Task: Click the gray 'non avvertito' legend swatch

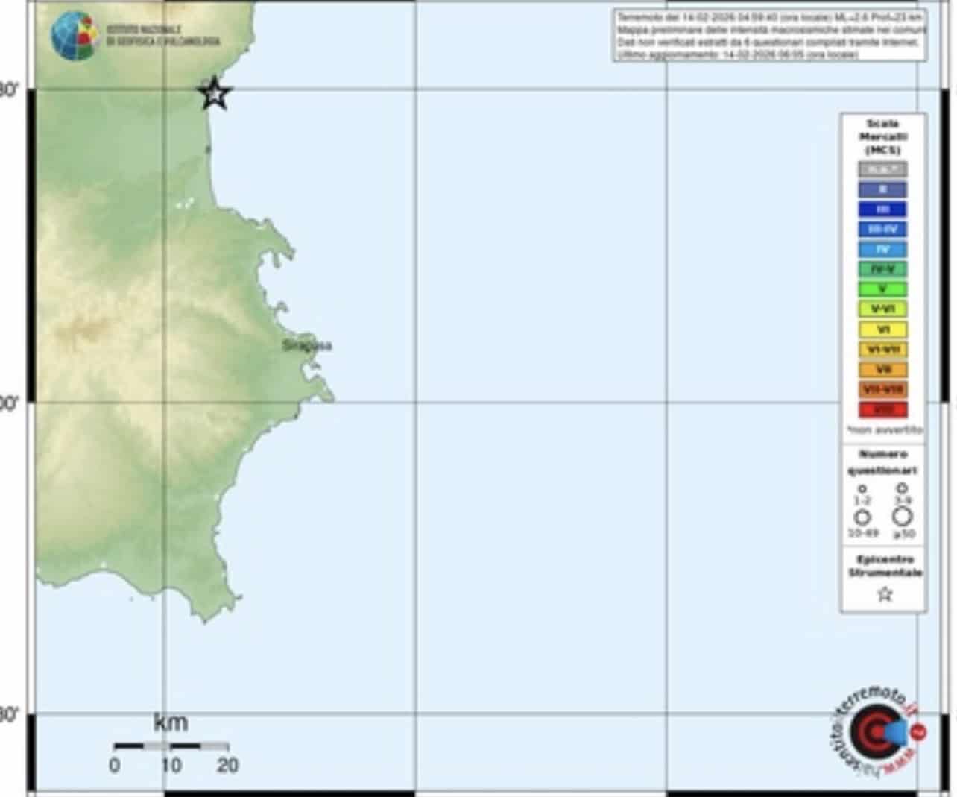Action: [882, 169]
